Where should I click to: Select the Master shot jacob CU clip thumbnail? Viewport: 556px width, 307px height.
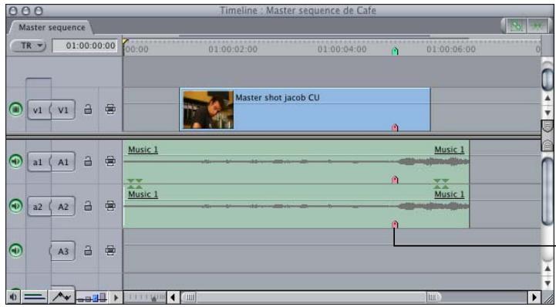point(208,110)
